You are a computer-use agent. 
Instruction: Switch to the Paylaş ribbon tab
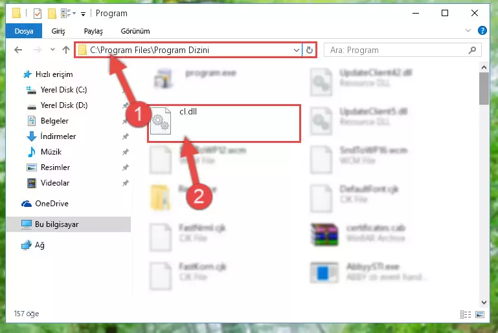pyautogui.click(x=93, y=31)
